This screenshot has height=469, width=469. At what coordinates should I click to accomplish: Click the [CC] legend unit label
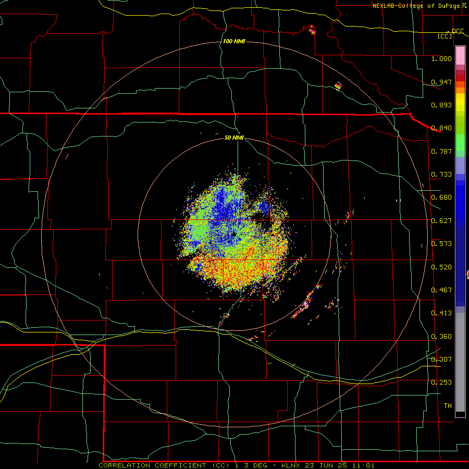click(x=445, y=36)
